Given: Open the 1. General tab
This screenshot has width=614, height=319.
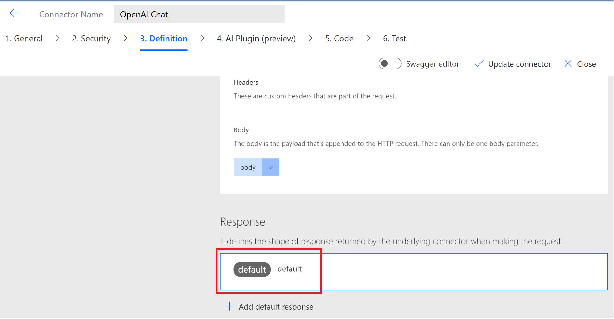Looking at the screenshot, I should click(24, 39).
